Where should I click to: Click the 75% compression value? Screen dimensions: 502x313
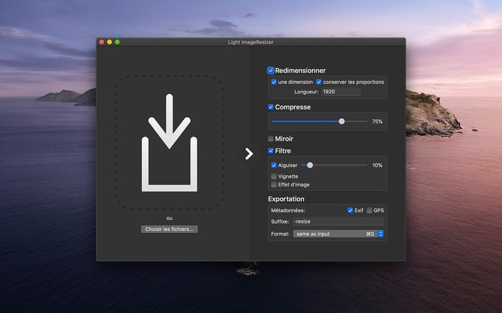(377, 121)
